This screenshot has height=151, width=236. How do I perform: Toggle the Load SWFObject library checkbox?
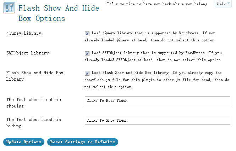87,53
